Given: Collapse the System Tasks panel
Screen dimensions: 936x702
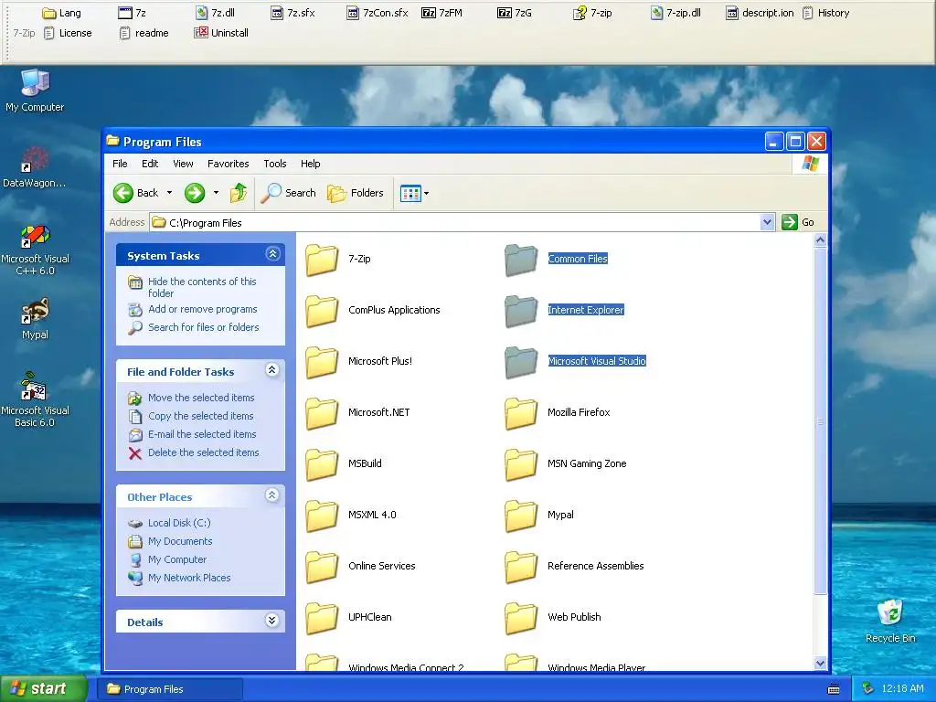Looking at the screenshot, I should [272, 254].
